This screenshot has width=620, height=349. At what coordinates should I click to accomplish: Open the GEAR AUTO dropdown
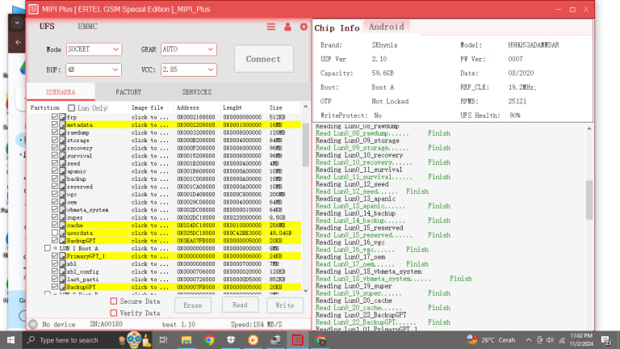[x=189, y=49]
